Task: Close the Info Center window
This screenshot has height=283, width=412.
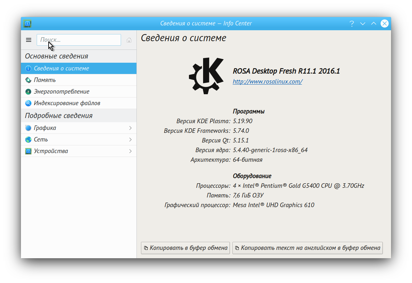Action: click(385, 23)
